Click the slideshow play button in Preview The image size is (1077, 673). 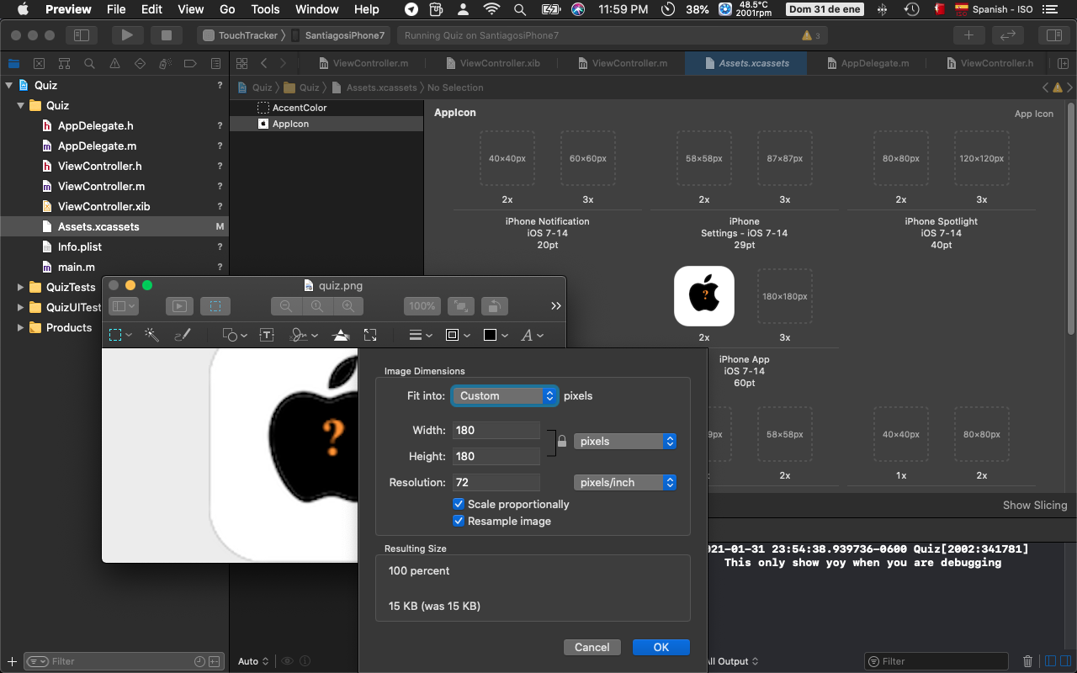(x=178, y=306)
